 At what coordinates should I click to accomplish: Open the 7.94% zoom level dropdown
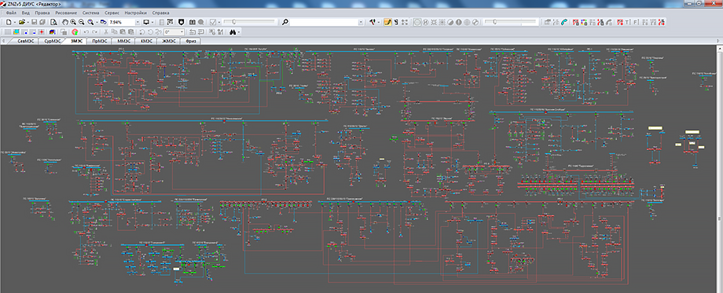point(138,22)
